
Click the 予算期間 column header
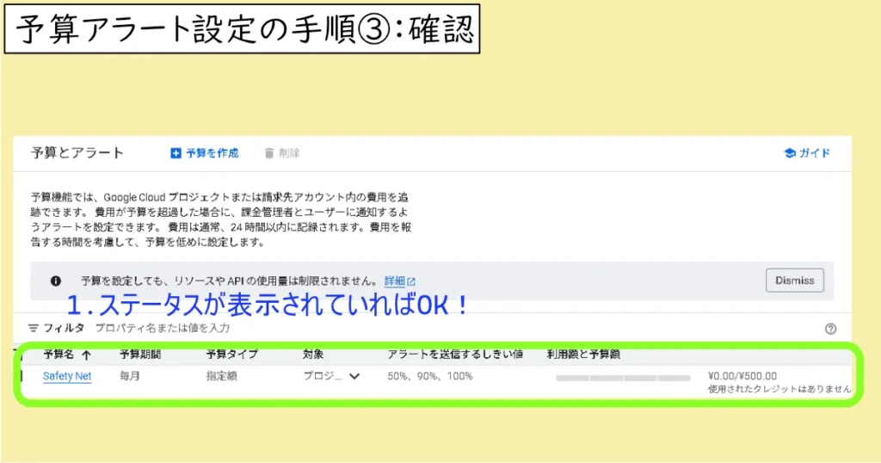pyautogui.click(x=140, y=354)
